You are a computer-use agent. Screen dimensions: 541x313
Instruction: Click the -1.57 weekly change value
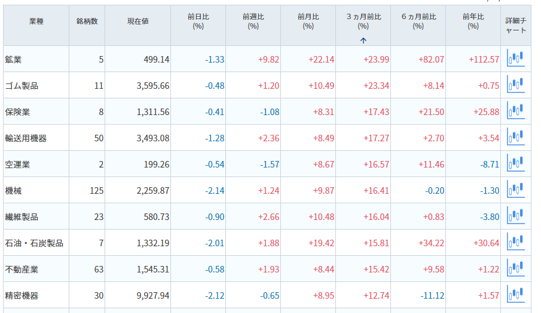pyautogui.click(x=270, y=165)
